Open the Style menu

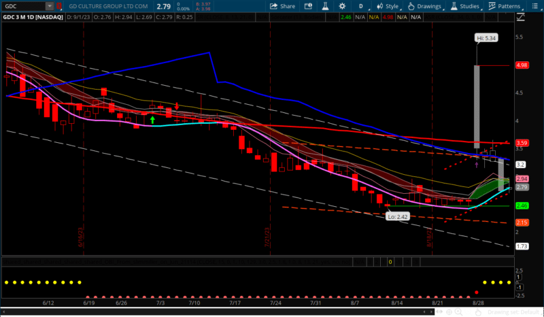(x=388, y=6)
